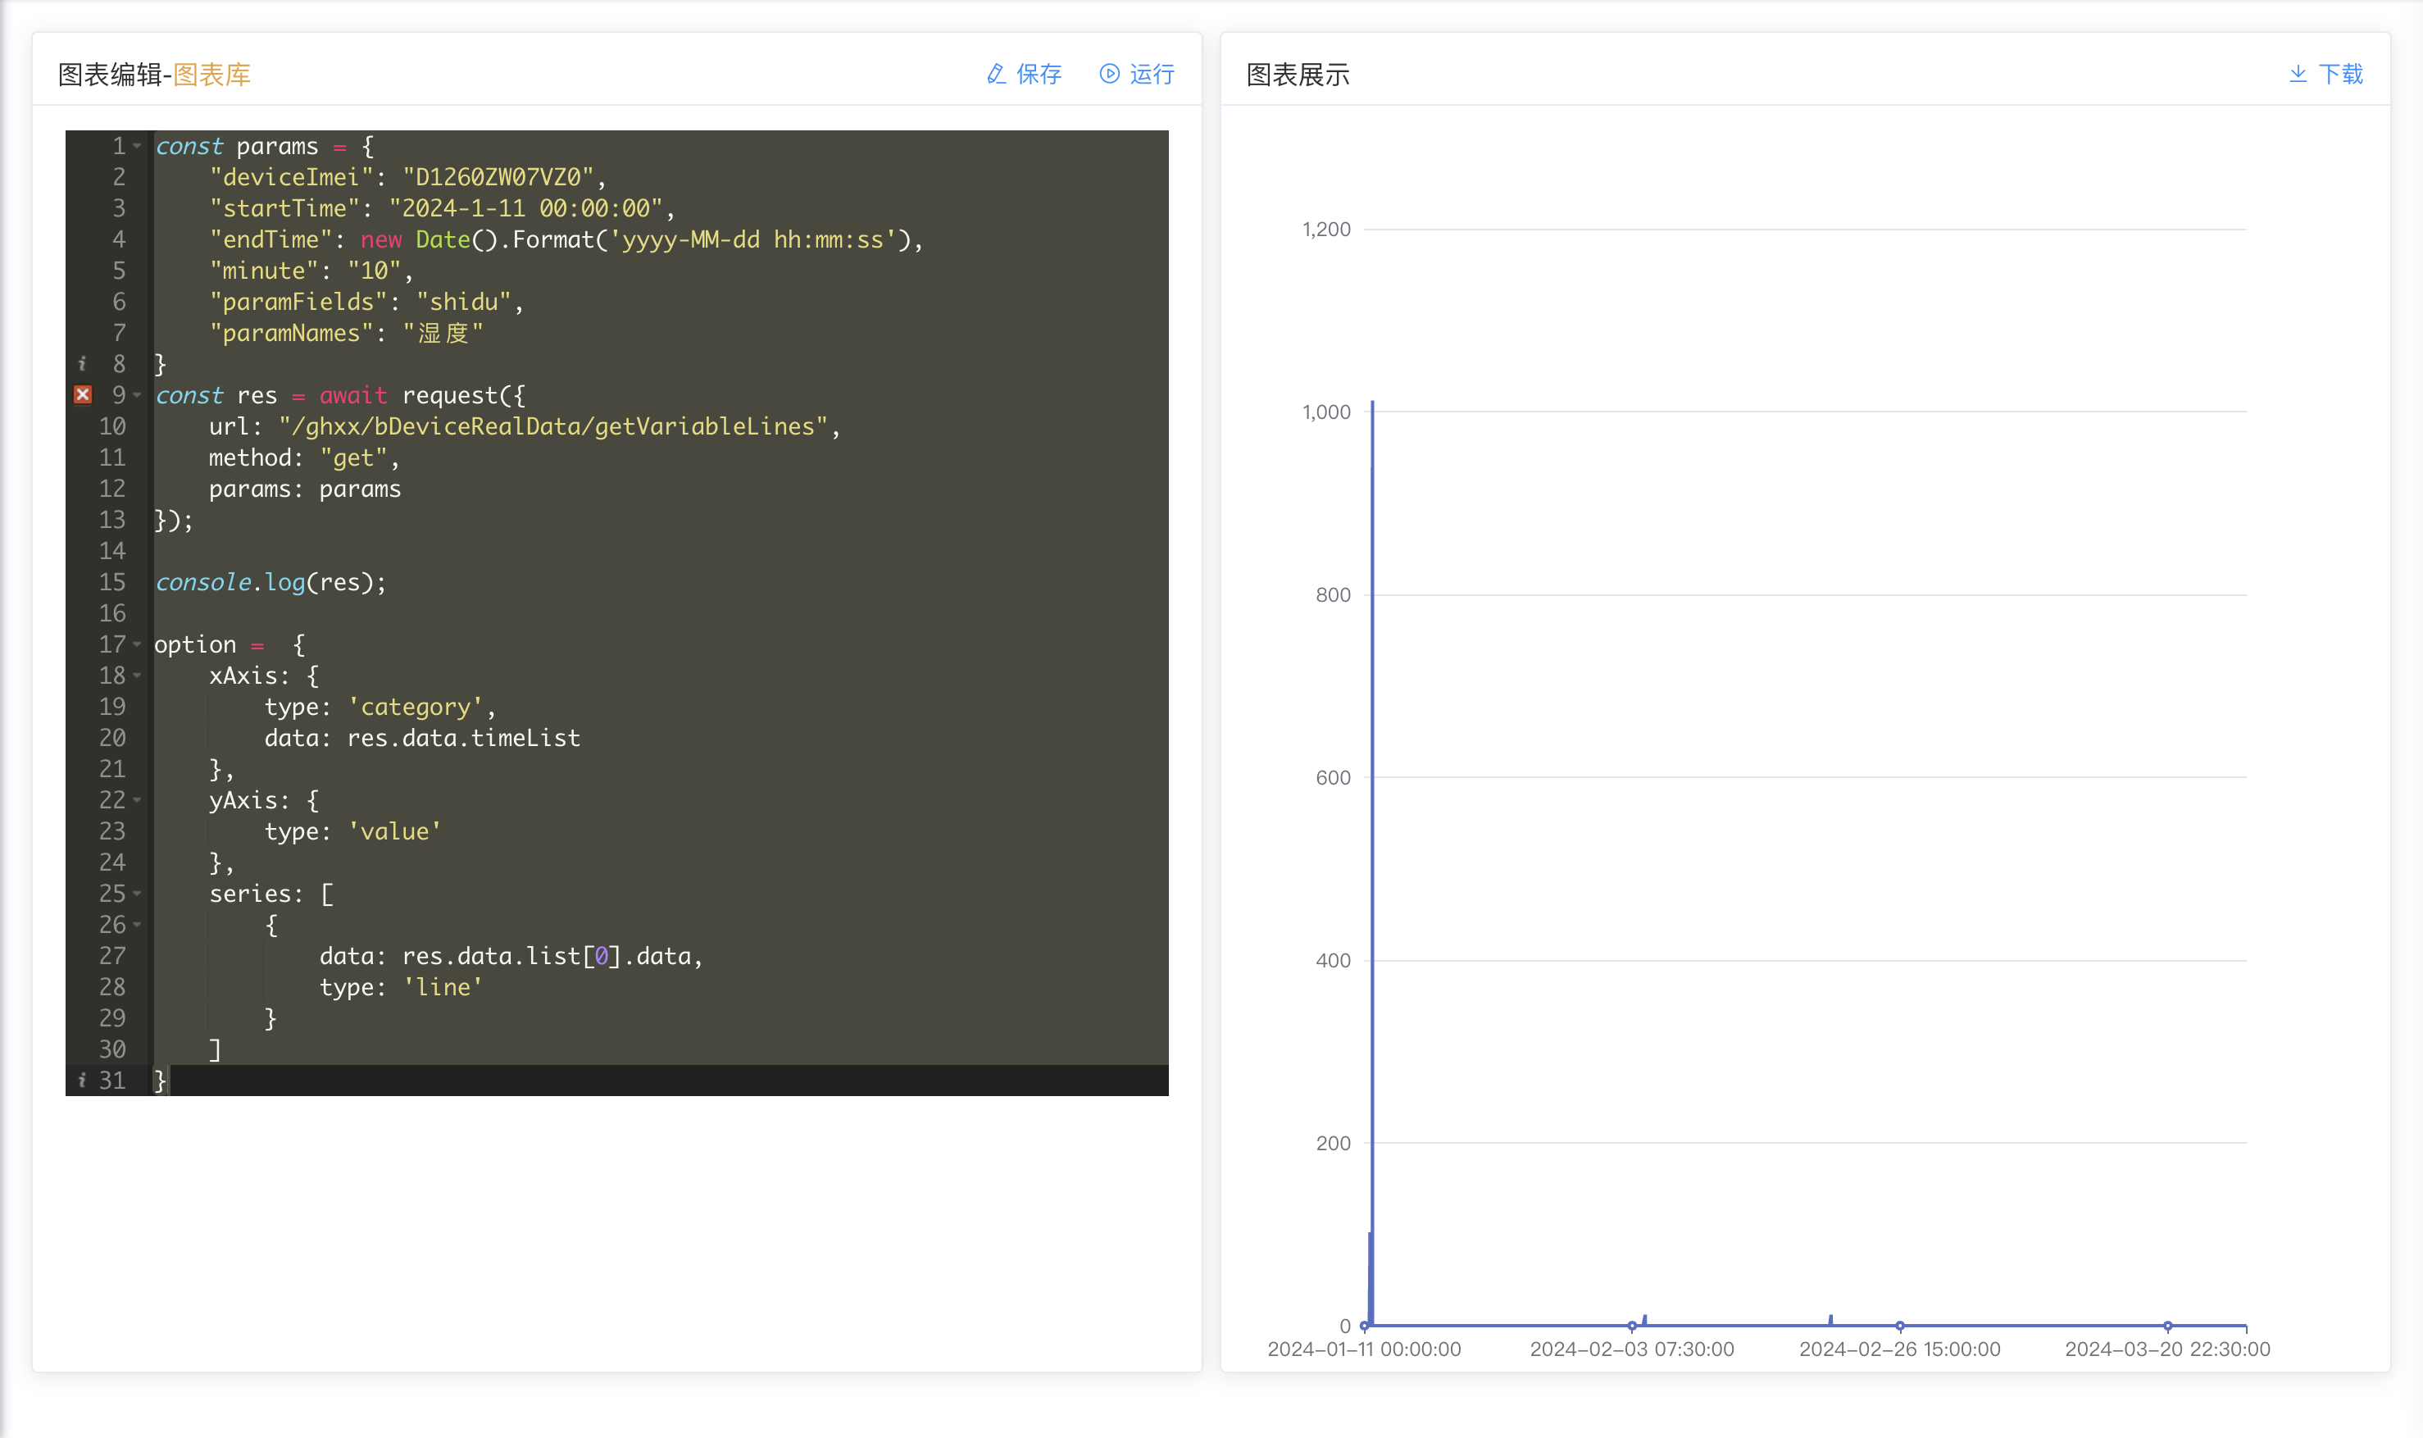Collapse the option block fold at line 17
The height and width of the screenshot is (1438, 2423).
pyautogui.click(x=137, y=644)
